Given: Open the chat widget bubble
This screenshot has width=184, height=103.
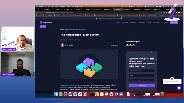Looking at the screenshot, I should pyautogui.click(x=179, y=88).
